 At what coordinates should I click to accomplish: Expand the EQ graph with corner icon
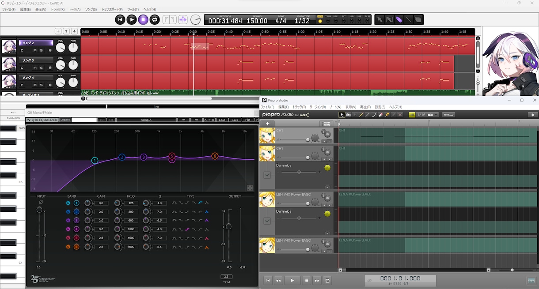(250, 188)
